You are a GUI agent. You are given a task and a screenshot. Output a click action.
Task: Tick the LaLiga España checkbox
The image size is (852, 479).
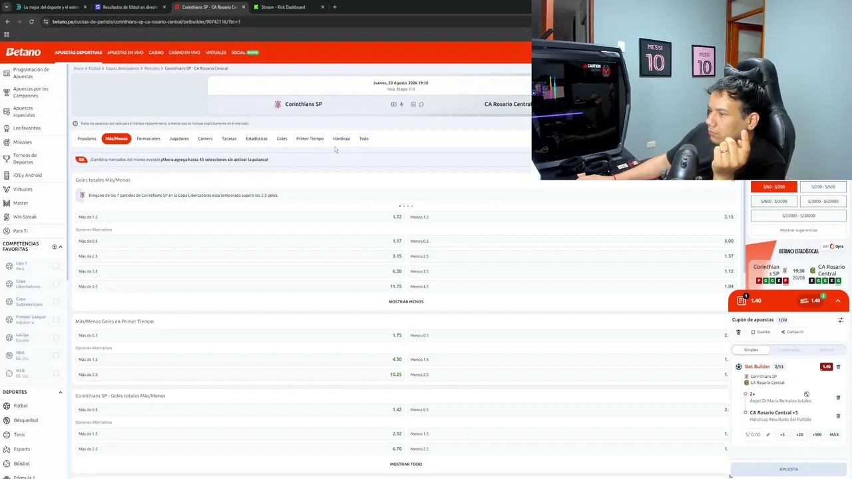click(56, 338)
